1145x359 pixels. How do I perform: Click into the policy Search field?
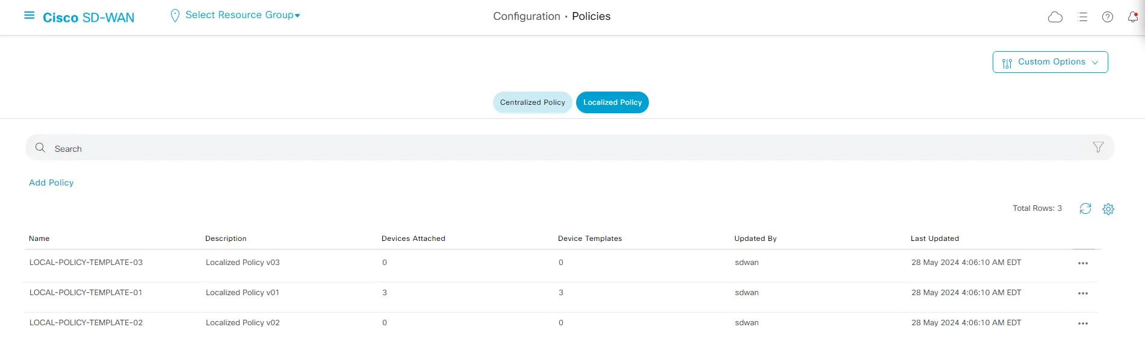coord(542,148)
